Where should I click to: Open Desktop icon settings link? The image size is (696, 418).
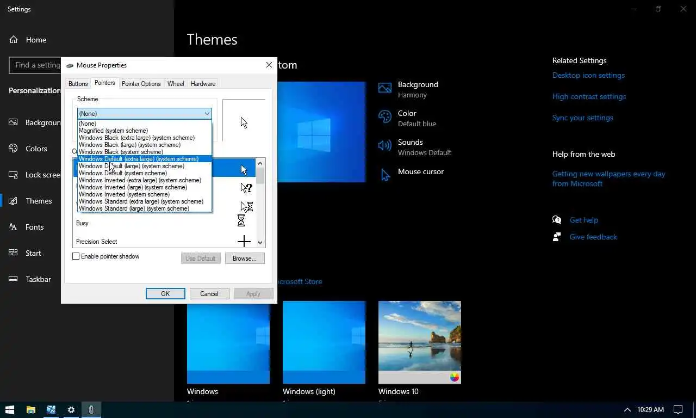click(588, 75)
